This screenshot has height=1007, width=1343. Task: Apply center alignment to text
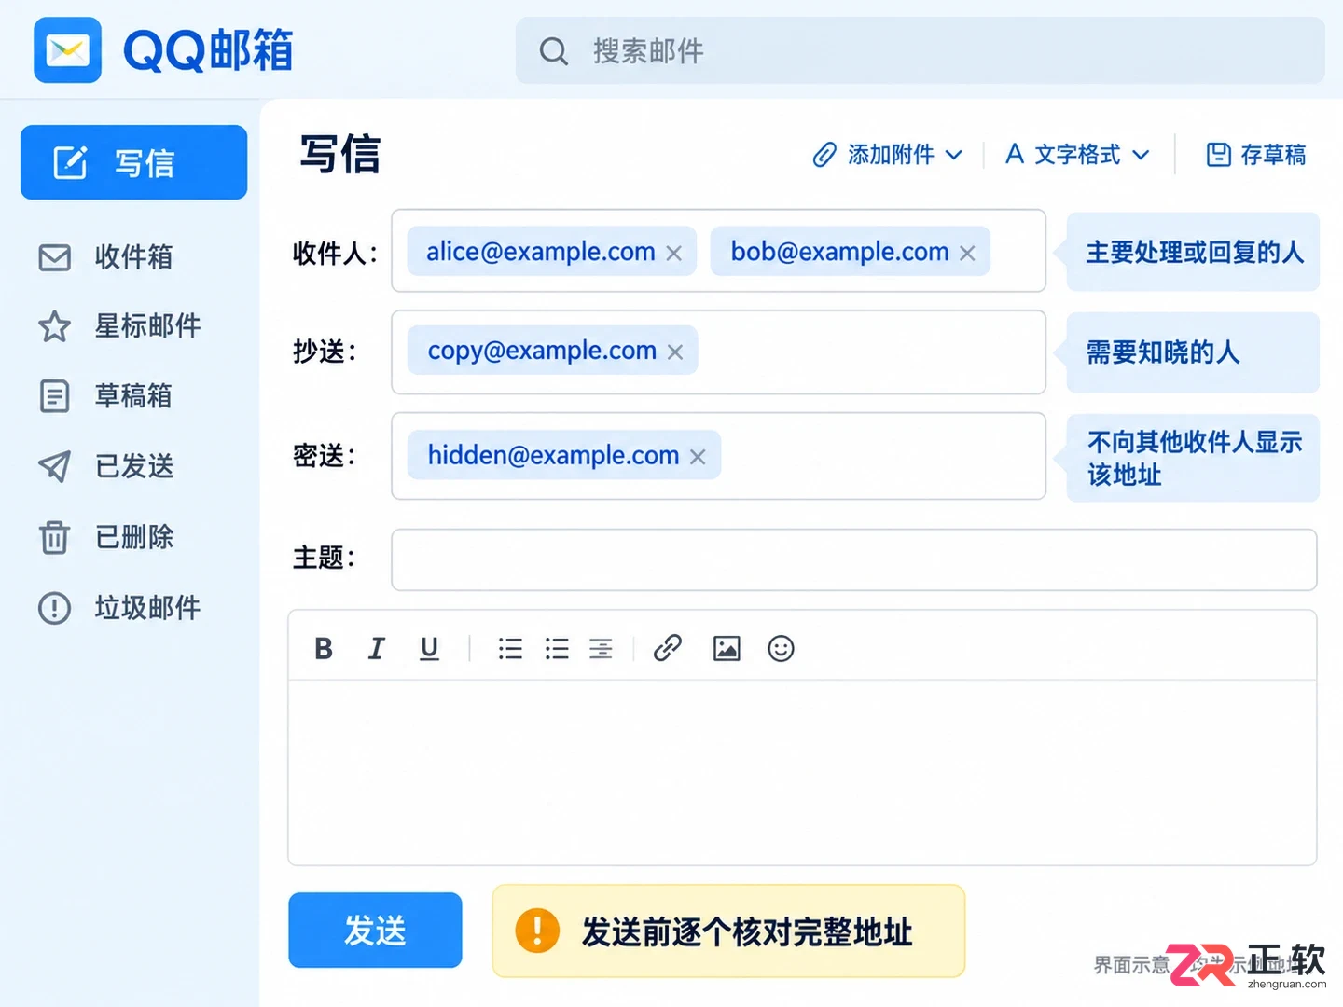(x=602, y=648)
